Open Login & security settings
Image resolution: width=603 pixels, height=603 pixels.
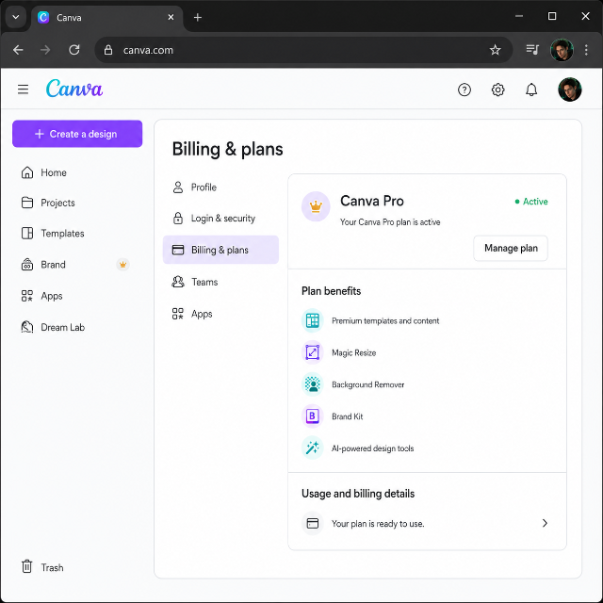[220, 219]
